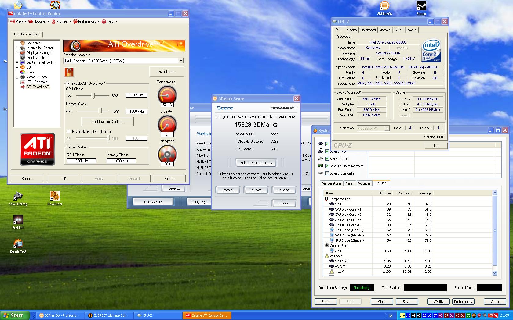Screen dimensions: 513x320
Task: Click the Auto-Tune... button
Action: point(167,72)
